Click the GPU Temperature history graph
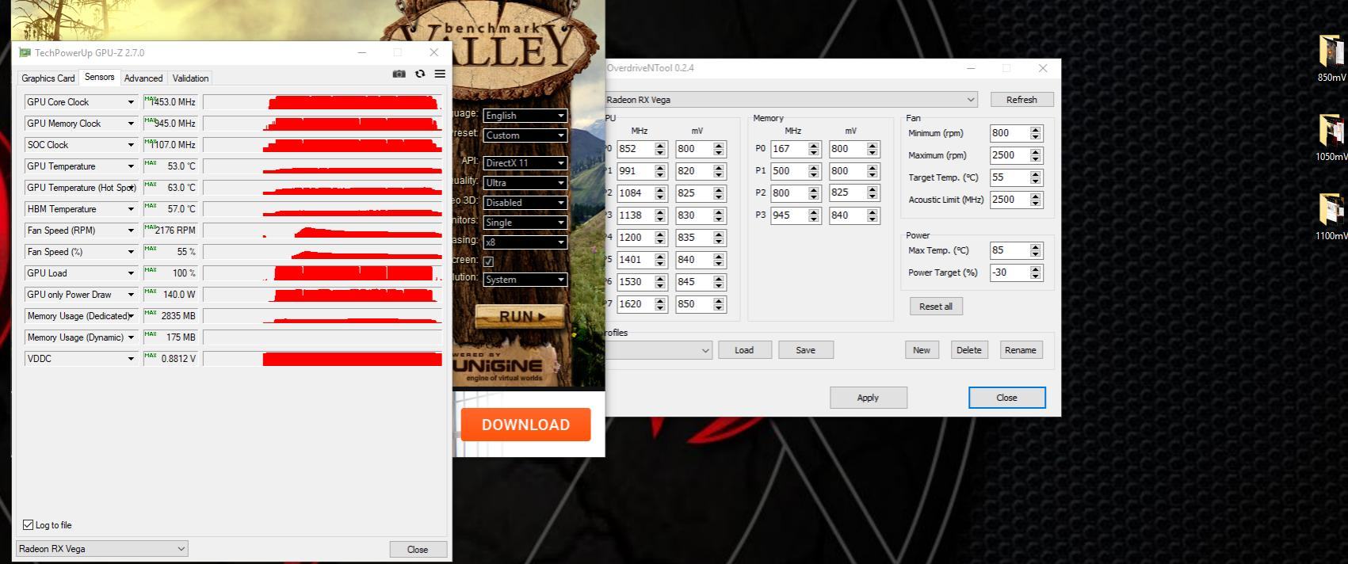Viewport: 1348px width, 564px height. point(323,166)
